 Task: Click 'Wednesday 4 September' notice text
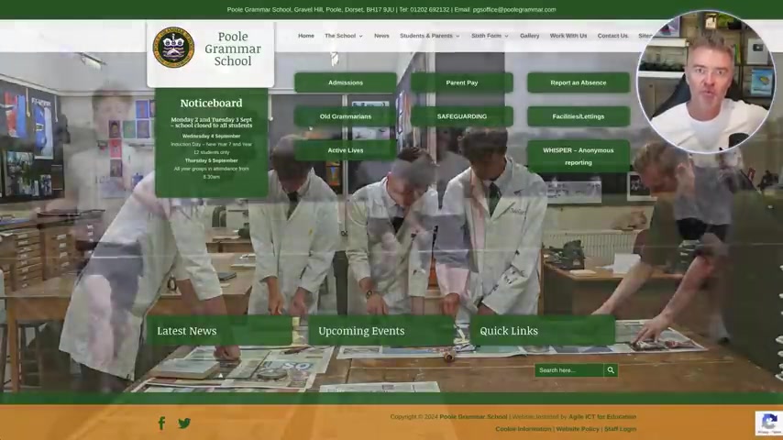coord(211,136)
